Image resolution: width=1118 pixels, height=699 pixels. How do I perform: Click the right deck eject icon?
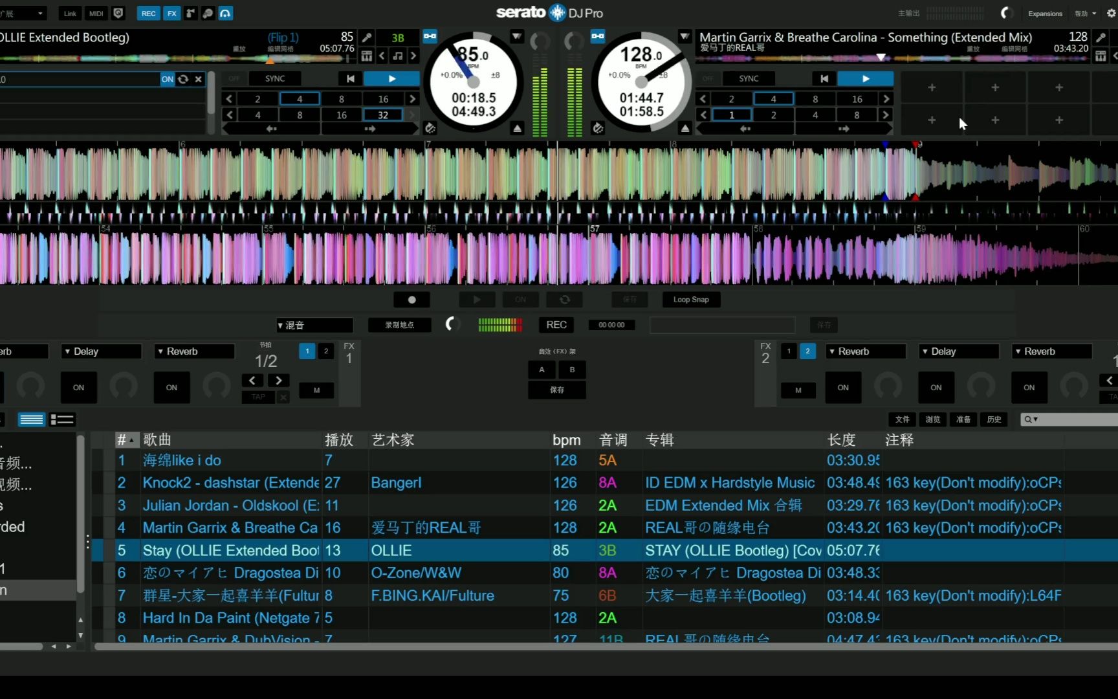pos(685,128)
